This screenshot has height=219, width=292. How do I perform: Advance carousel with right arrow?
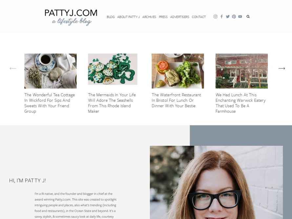click(x=282, y=68)
